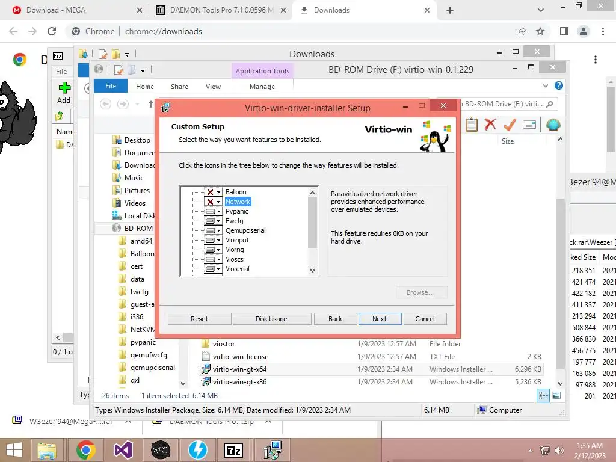Open Disk Usage dialog
Viewport: 616px width, 462px height.
(x=271, y=319)
